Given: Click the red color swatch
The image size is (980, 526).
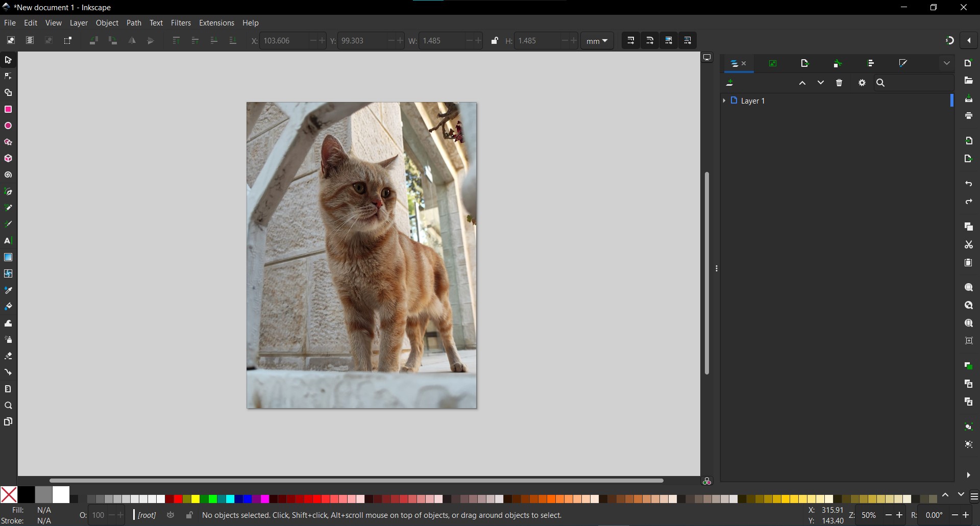Looking at the screenshot, I should tap(178, 499).
